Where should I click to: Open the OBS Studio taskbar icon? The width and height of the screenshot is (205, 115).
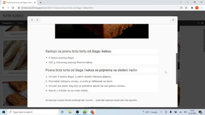coord(78,112)
